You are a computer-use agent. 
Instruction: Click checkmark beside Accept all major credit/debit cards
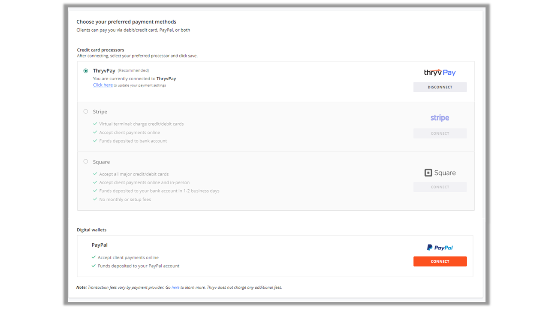[95, 174]
